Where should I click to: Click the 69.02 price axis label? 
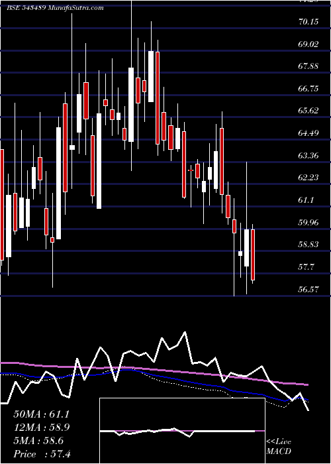pos(308,44)
